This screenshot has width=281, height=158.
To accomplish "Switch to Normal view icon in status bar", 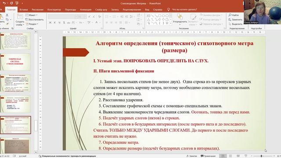I will [223, 156].
